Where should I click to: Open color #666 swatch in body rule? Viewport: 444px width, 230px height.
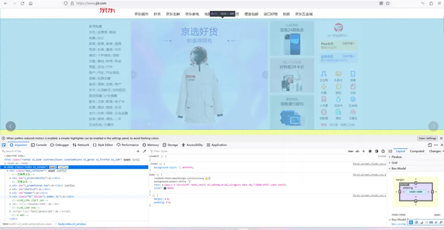tap(165, 188)
